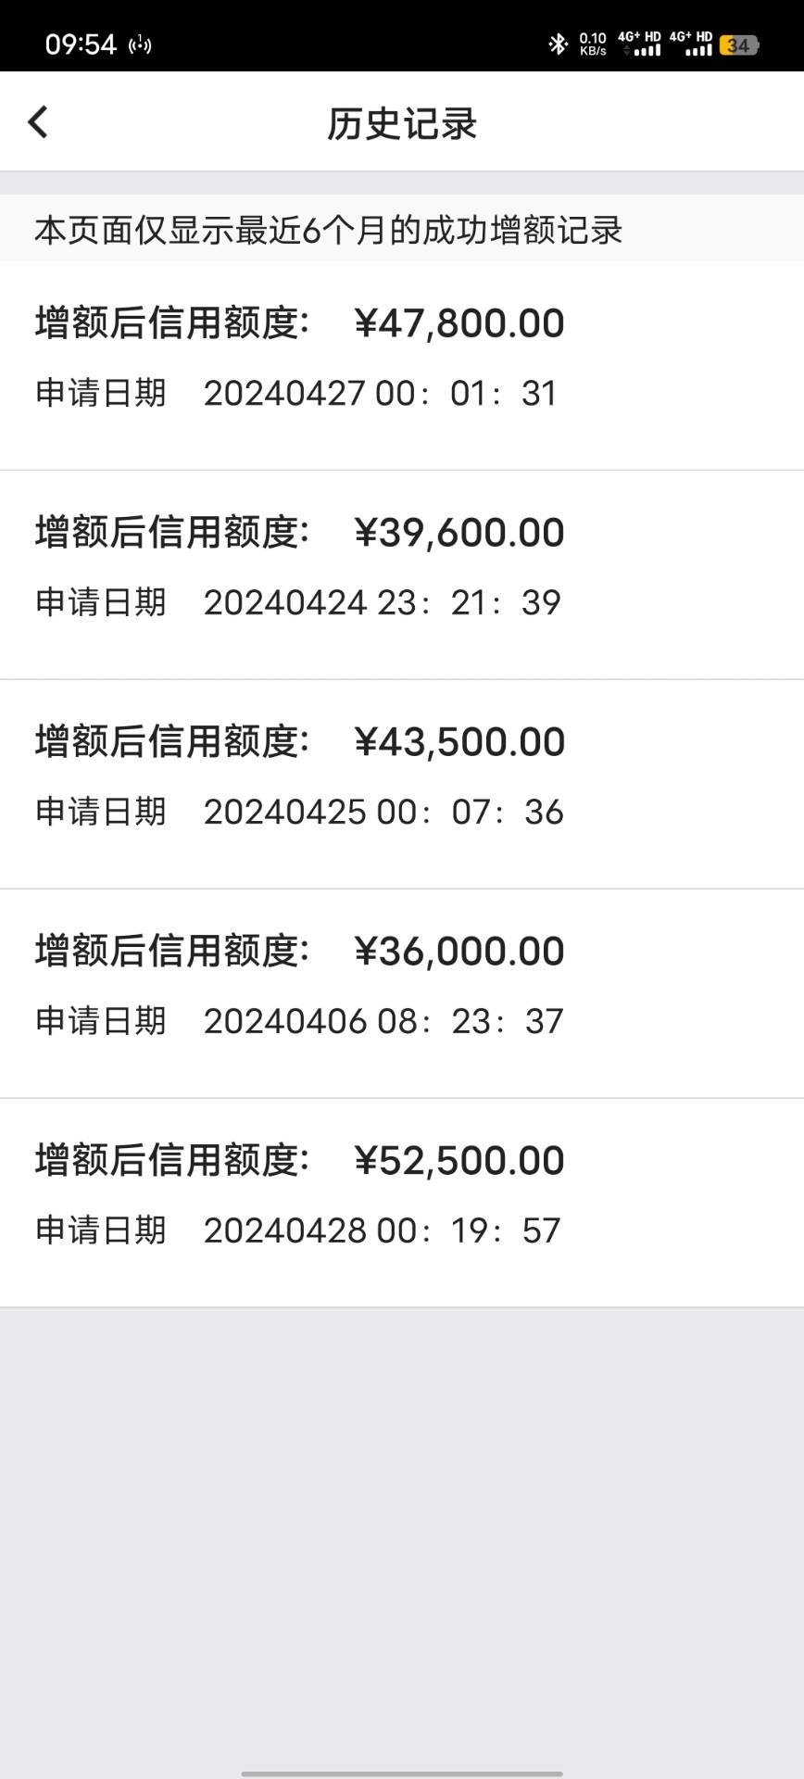Select the 20240427 00:01:31 application date

381,393
